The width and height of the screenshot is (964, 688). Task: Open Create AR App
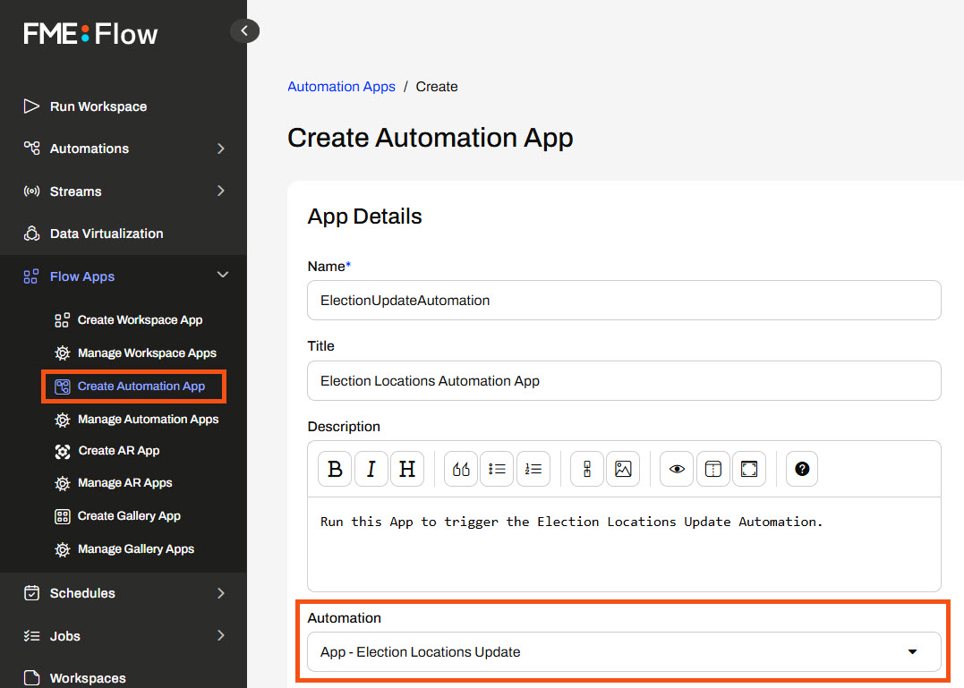pyautogui.click(x=119, y=451)
